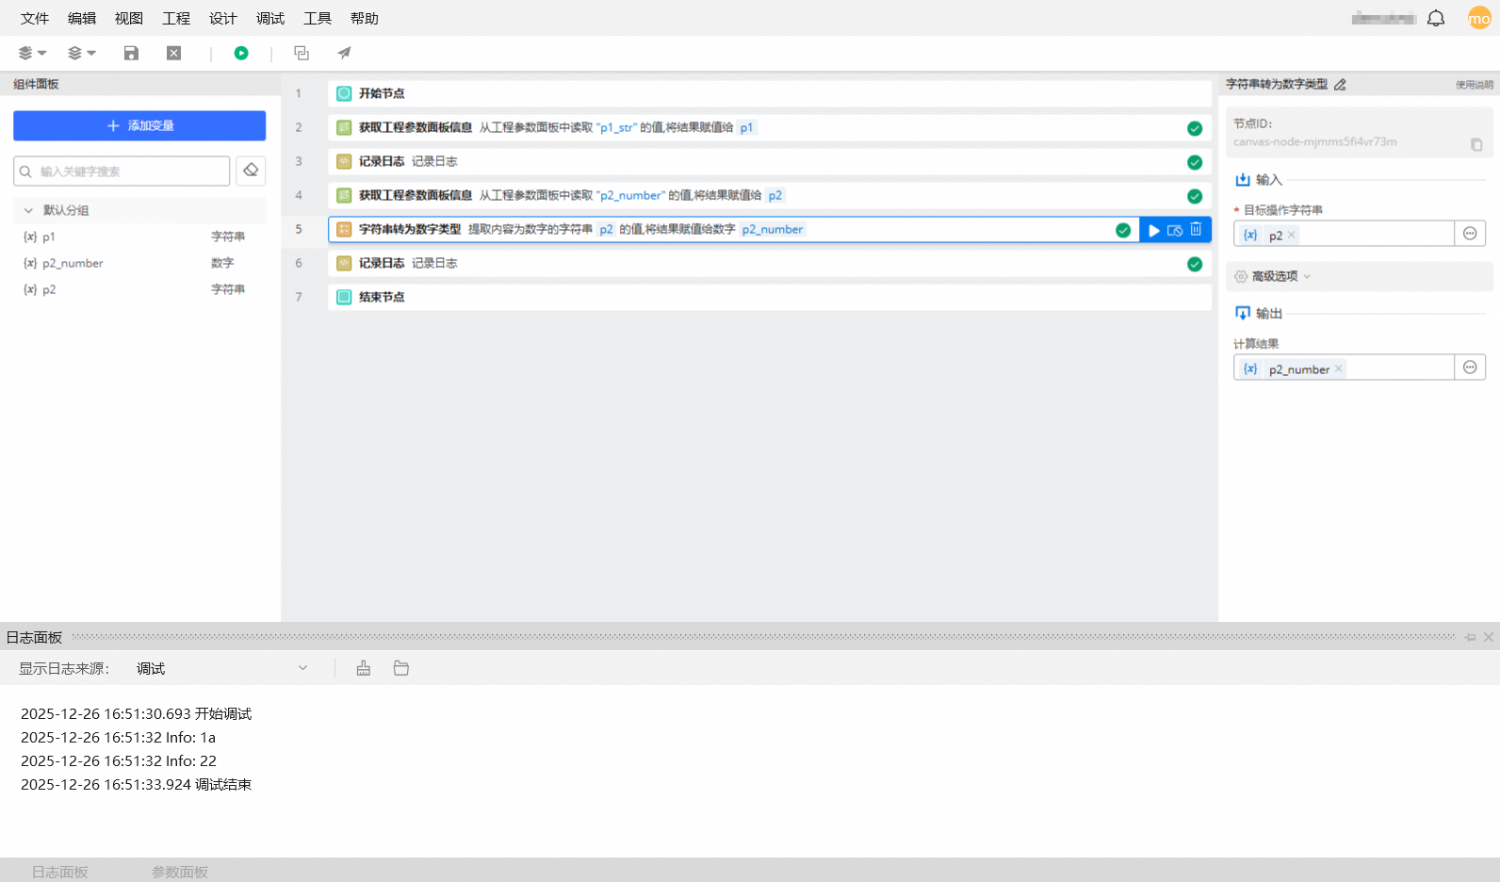Open the 帮助 menu

(365, 18)
